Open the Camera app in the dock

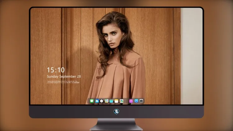[141, 101]
